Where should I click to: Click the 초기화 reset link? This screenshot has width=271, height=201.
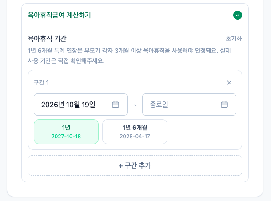(x=234, y=39)
